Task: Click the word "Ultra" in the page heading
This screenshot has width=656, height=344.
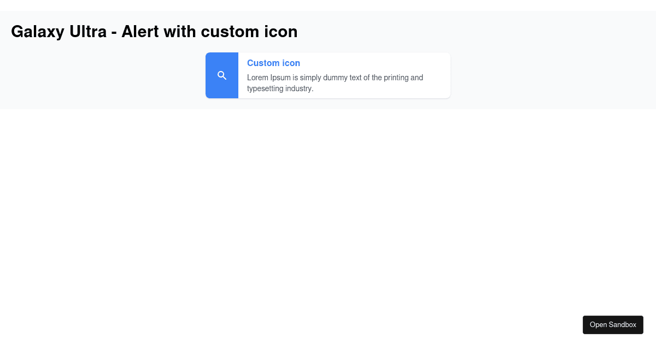Action: 88,32
